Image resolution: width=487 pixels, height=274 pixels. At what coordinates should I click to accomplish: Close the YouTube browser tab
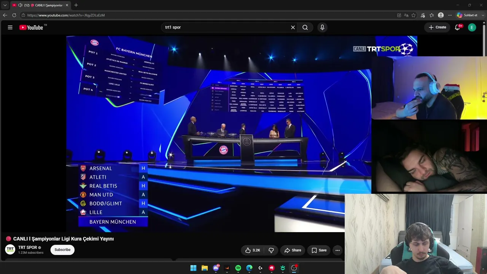(x=67, y=5)
